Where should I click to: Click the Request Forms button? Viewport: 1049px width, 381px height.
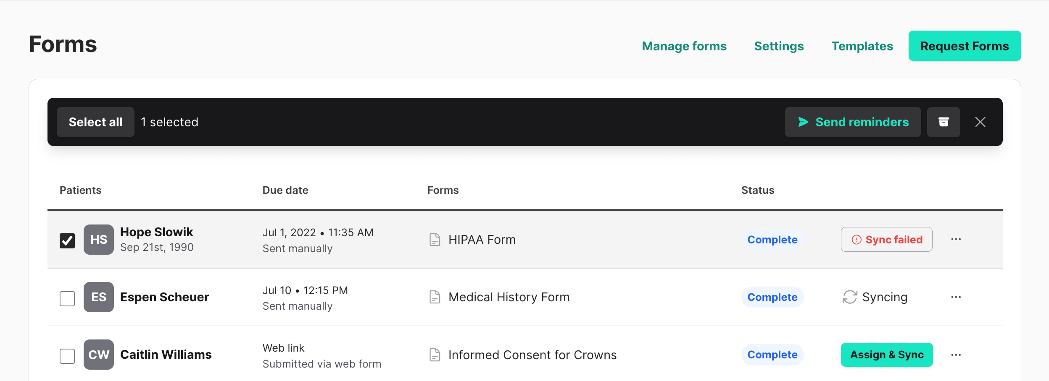coord(965,46)
